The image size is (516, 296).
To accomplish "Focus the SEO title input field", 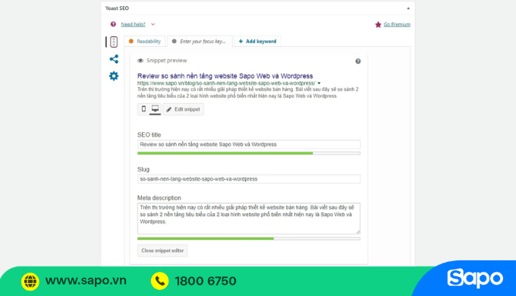I will pos(249,144).
